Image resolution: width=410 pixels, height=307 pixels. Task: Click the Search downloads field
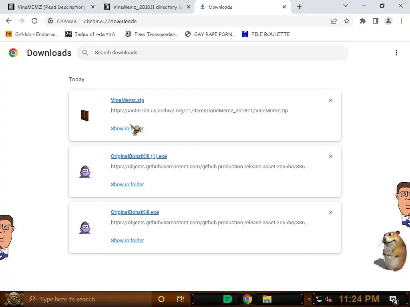[213, 53]
